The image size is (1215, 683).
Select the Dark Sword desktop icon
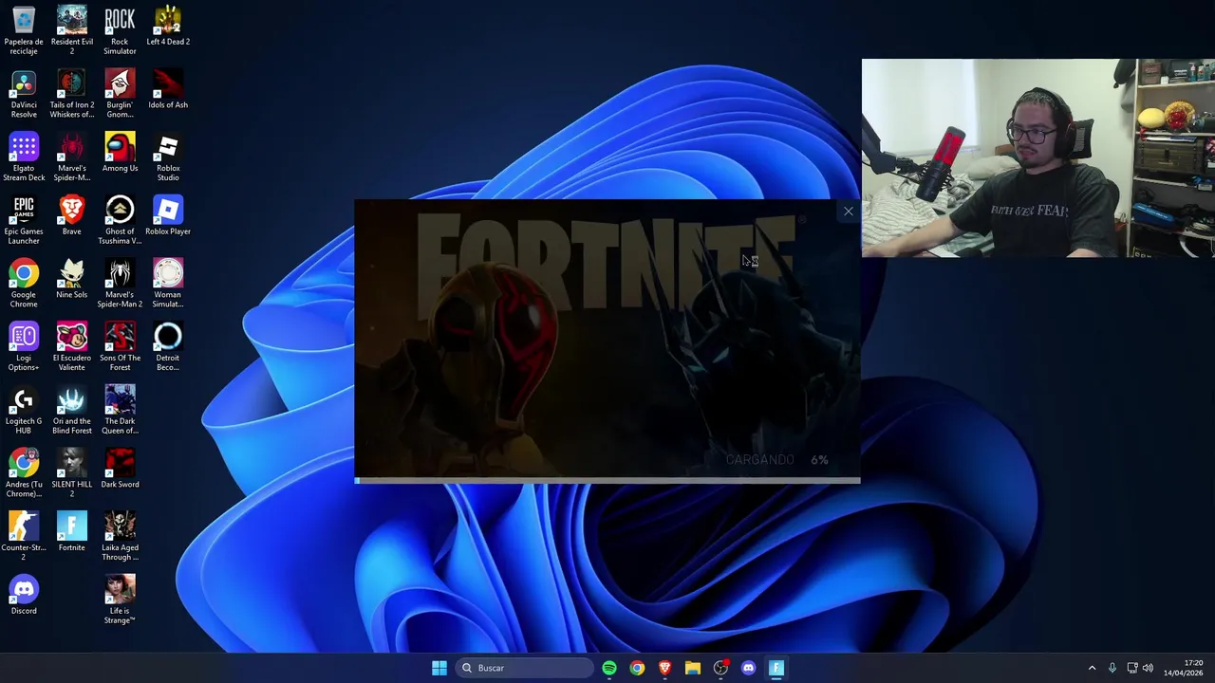click(120, 469)
